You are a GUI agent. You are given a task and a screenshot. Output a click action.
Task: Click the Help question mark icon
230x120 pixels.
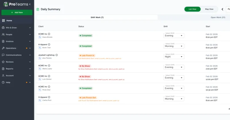tap(3, 82)
